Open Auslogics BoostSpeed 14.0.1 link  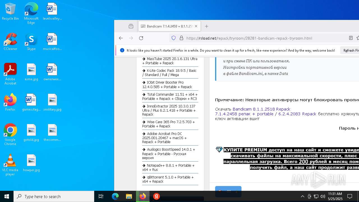[x=169, y=153]
